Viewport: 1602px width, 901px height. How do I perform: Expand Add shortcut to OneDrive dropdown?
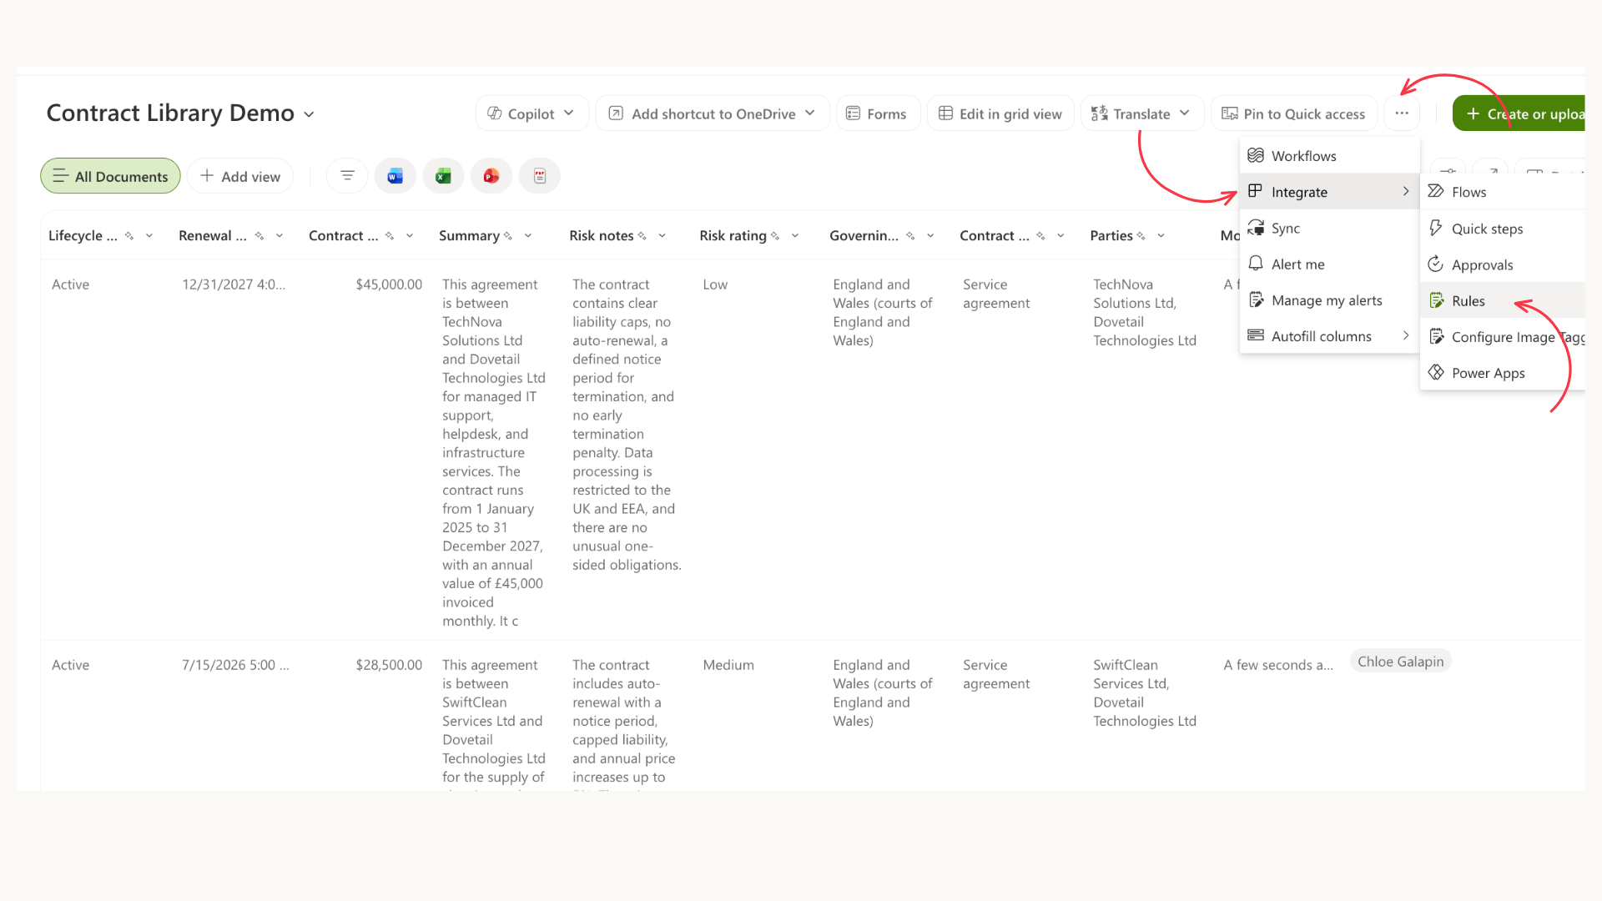(810, 113)
